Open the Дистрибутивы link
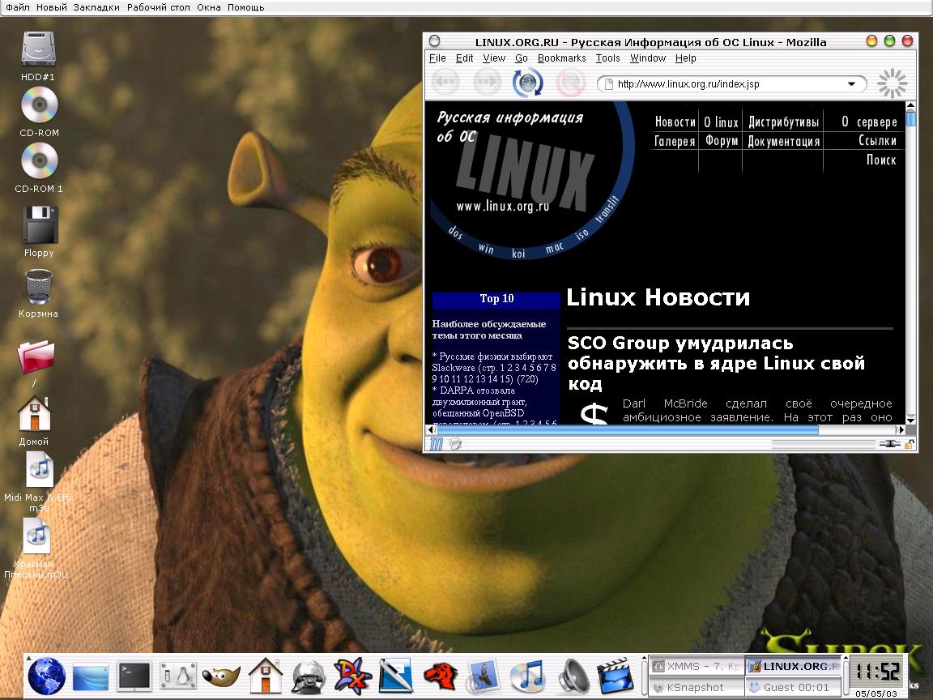Image resolution: width=933 pixels, height=700 pixels. [x=784, y=122]
